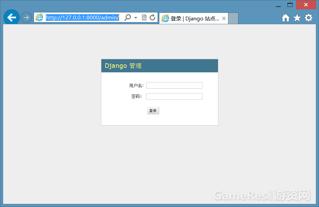Refresh the page with the reload icon
This screenshot has height=207, width=319.
pos(152,17)
